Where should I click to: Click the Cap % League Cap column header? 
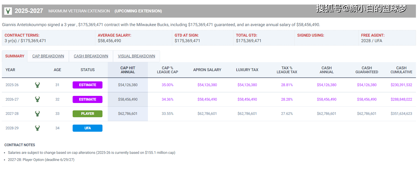(x=167, y=70)
